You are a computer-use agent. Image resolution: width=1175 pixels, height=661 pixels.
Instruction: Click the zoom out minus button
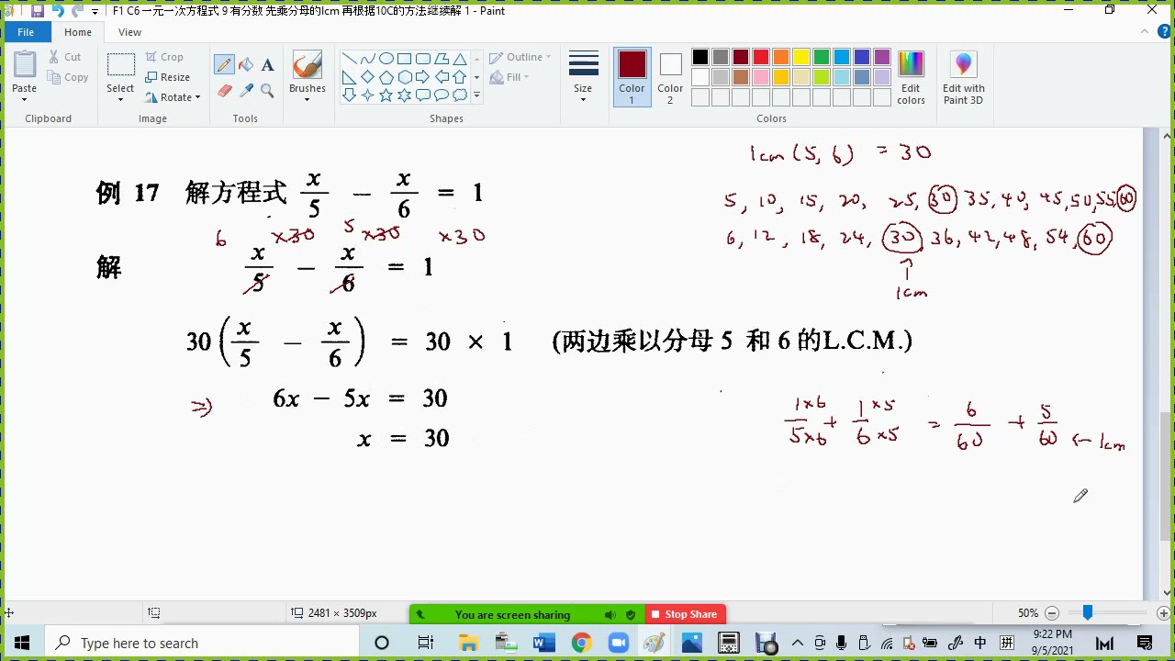[x=1052, y=613]
